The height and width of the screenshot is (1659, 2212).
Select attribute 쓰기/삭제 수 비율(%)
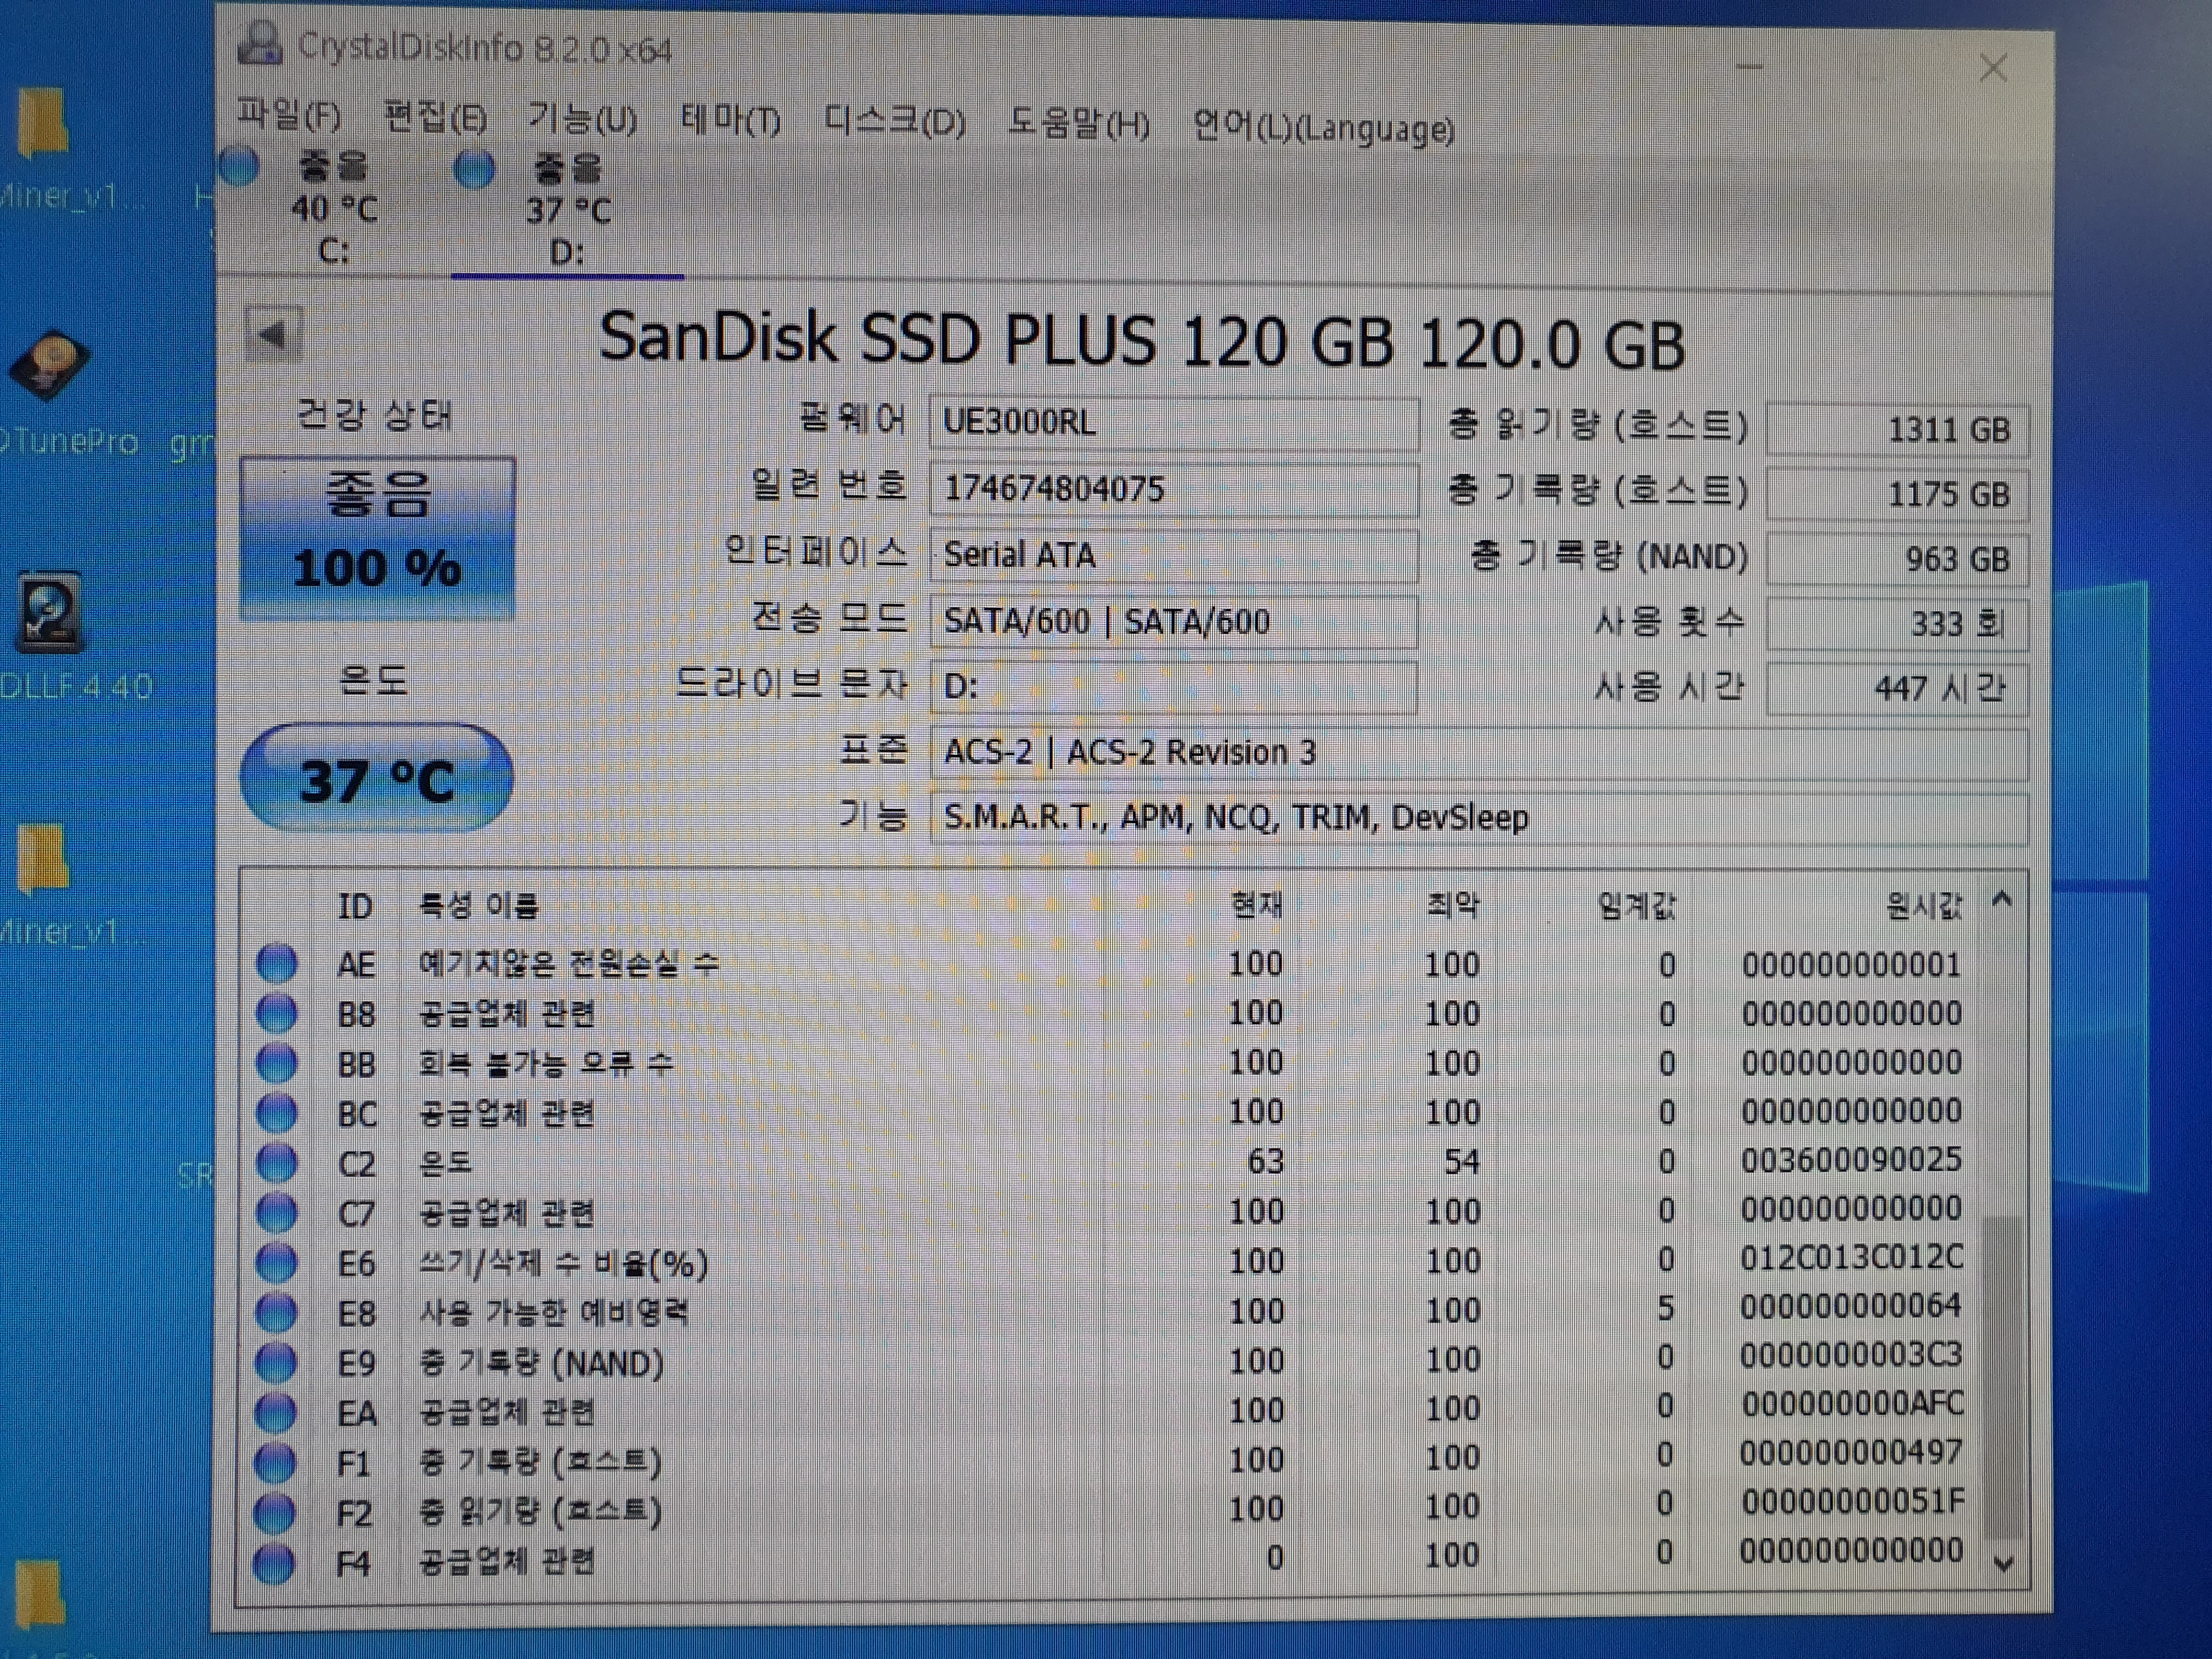click(x=563, y=1264)
